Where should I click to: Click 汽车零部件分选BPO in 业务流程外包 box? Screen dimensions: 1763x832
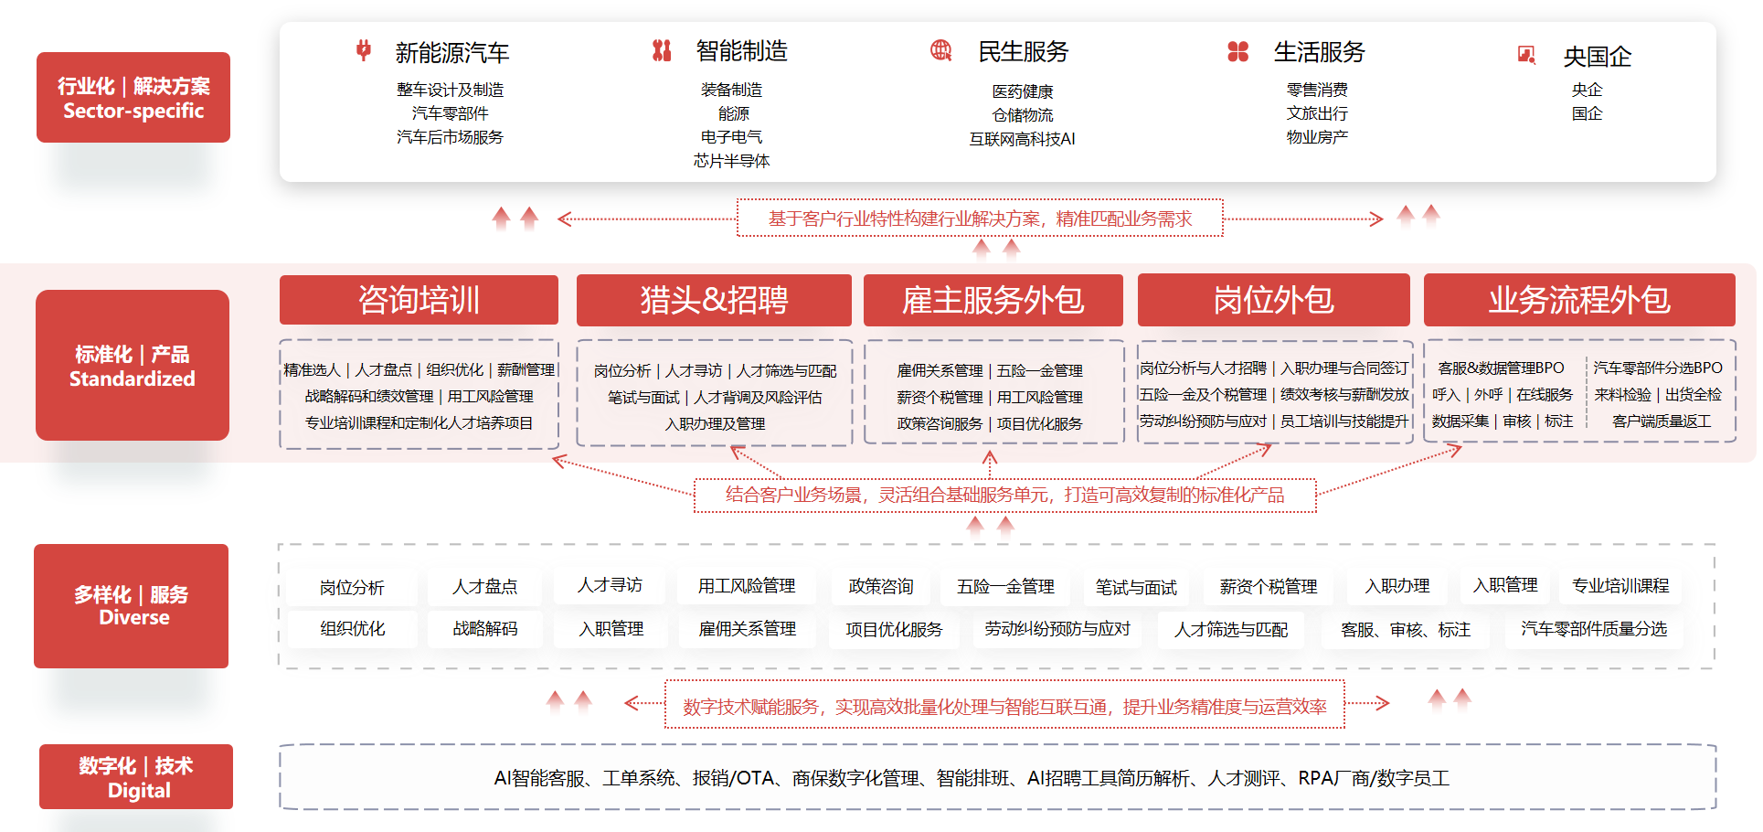[x=1658, y=368]
